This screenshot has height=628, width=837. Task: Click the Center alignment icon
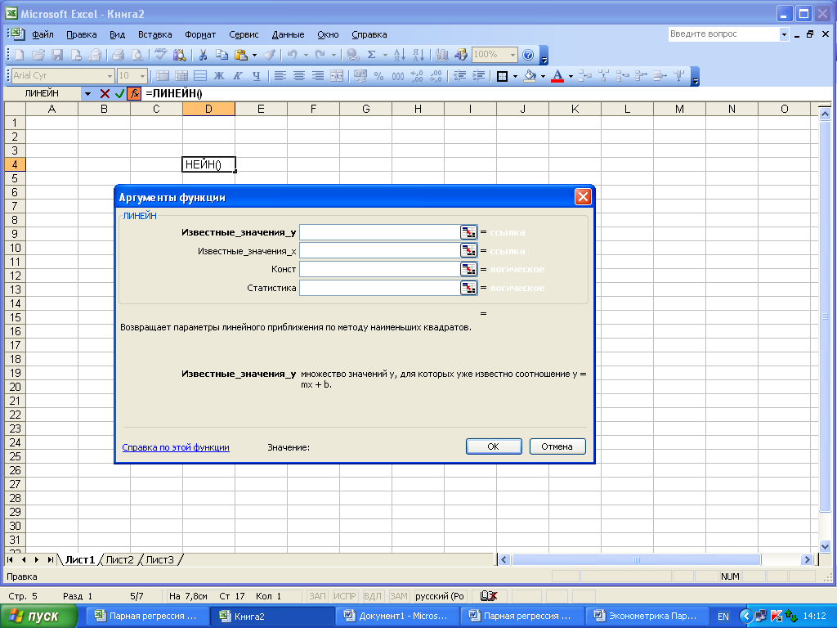coord(299,76)
